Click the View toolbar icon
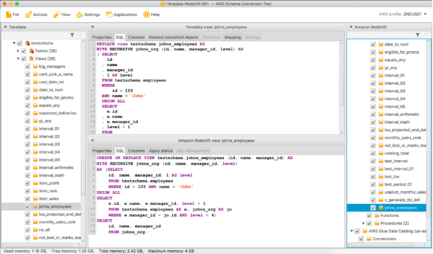Screen dimensions: 433x254 tap(57, 14)
